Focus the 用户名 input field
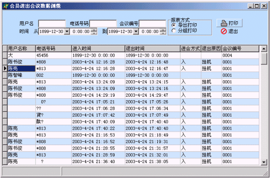 pyautogui.click(x=52, y=24)
